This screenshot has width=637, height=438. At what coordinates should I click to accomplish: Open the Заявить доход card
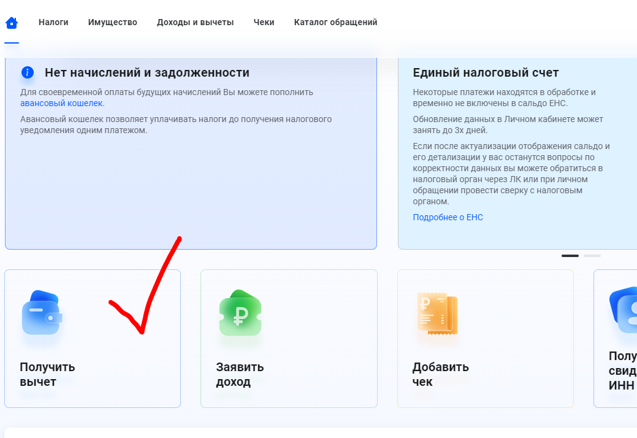pos(289,339)
